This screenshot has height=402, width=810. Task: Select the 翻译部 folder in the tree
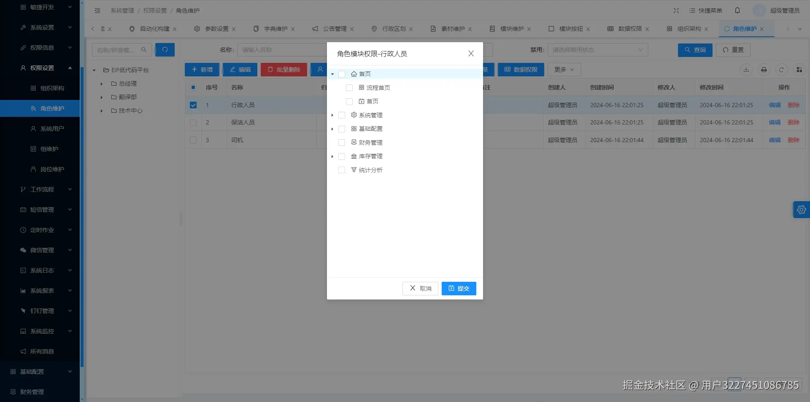[128, 97]
